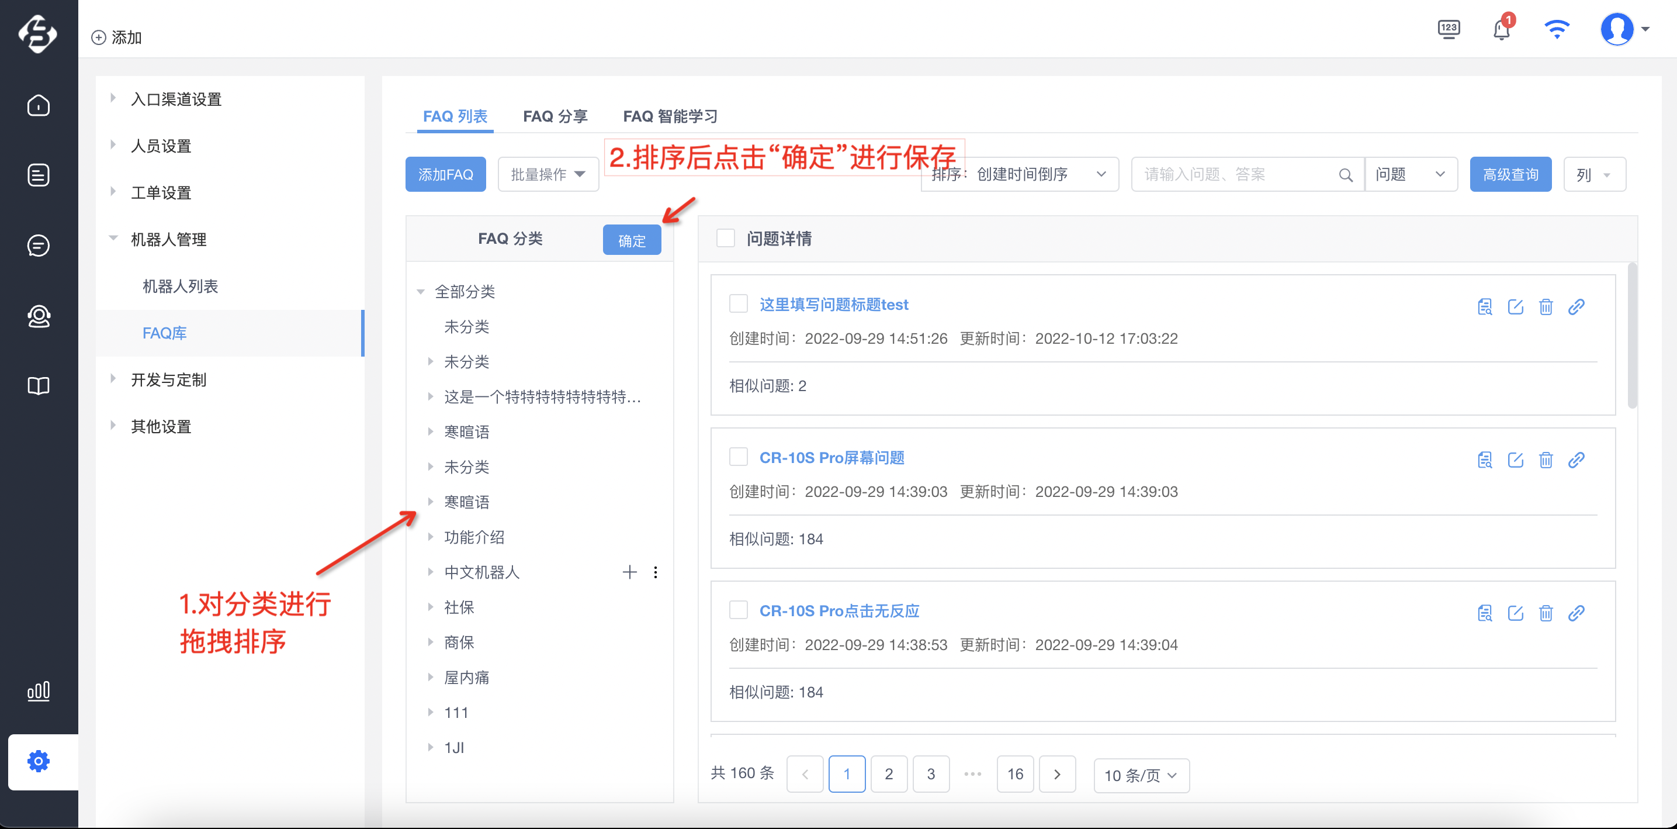Switch to the FAQ 智能学习 tab

tap(671, 116)
